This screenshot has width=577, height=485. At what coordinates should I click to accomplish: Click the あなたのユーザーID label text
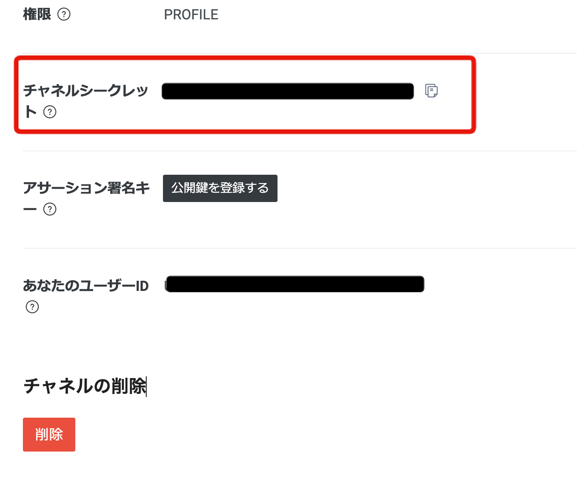point(86,286)
